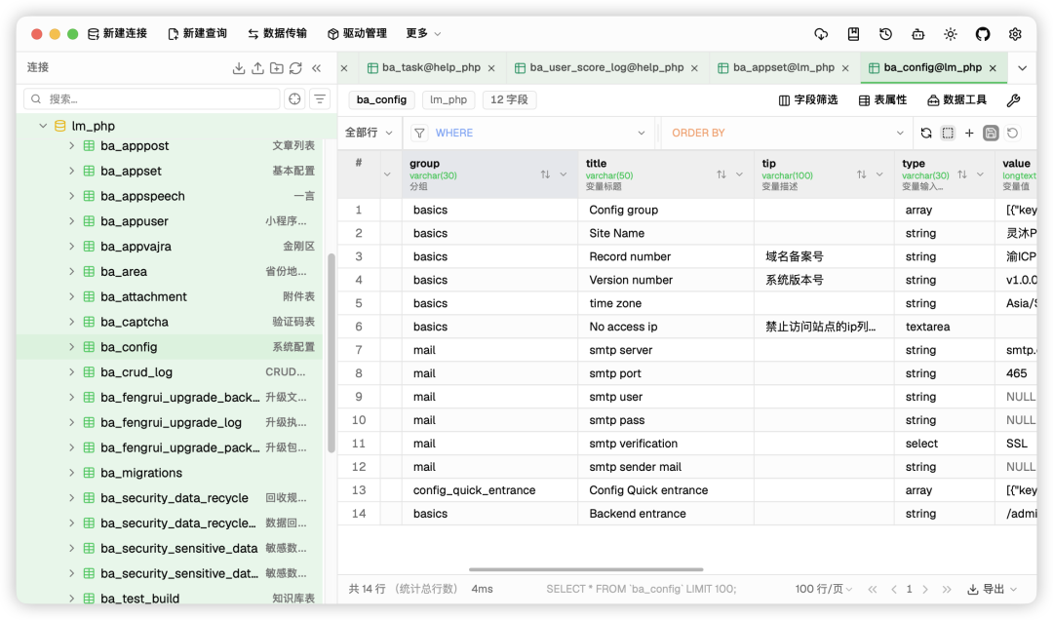Save changes disk icon
1053x620 pixels.
pyautogui.click(x=991, y=133)
